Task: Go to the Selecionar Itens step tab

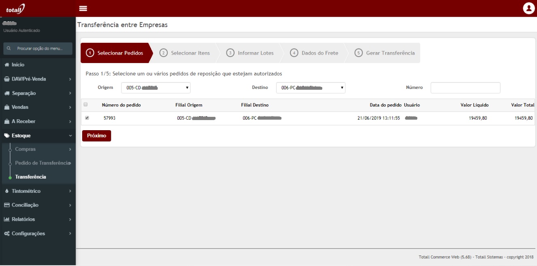Action: tap(185, 53)
